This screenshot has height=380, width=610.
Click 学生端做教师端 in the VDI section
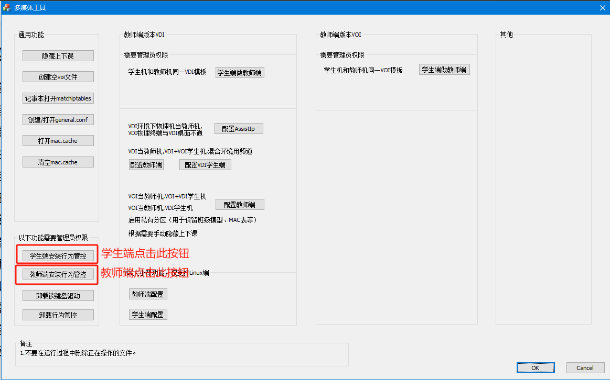pos(240,73)
